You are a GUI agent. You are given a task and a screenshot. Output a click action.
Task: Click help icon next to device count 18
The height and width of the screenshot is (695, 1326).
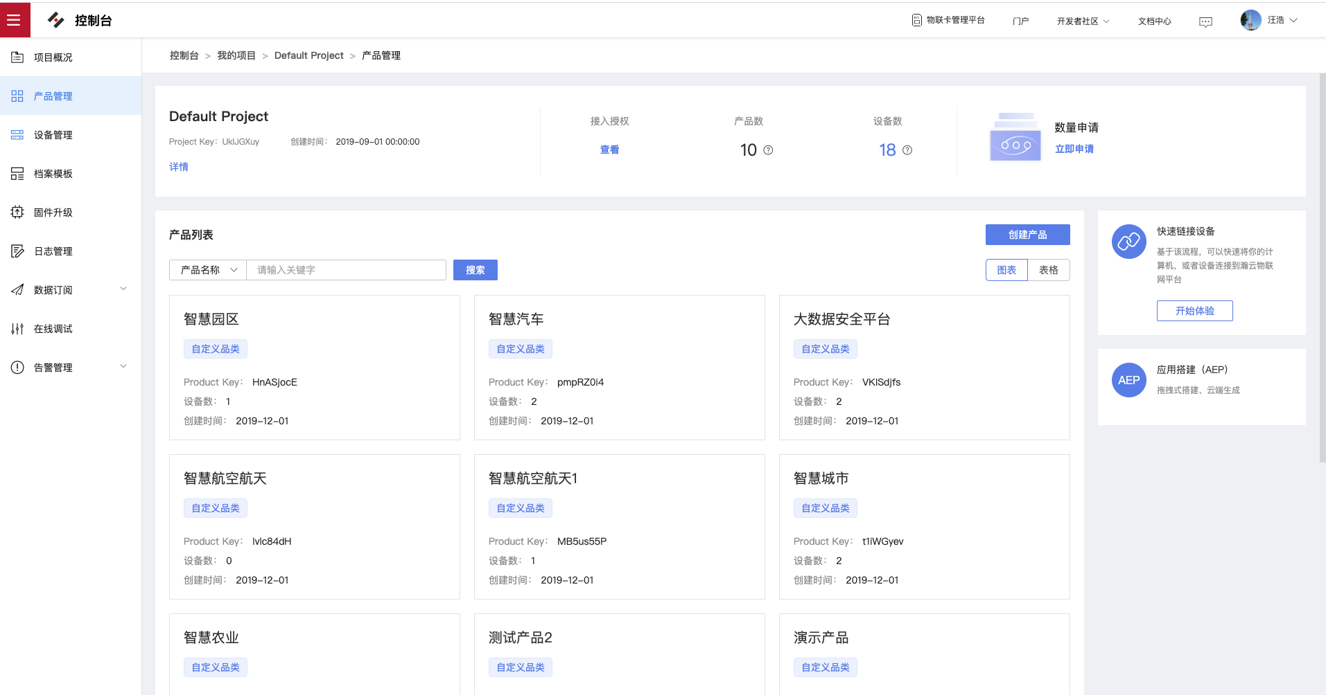point(907,150)
